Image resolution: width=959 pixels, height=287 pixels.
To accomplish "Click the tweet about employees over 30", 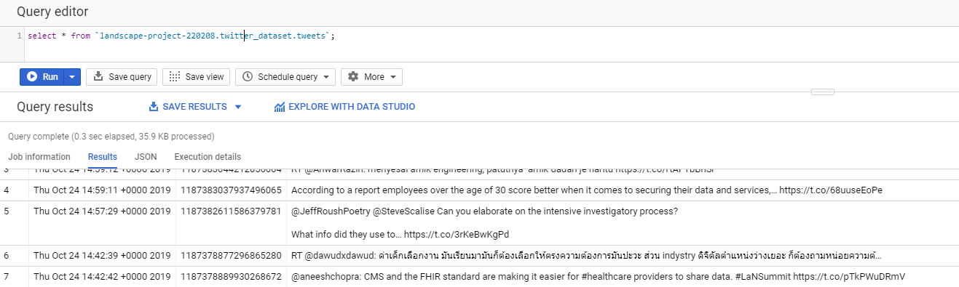I will click(586, 190).
